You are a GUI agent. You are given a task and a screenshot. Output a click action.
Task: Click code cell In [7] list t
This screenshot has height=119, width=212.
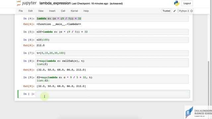pos(112,53)
